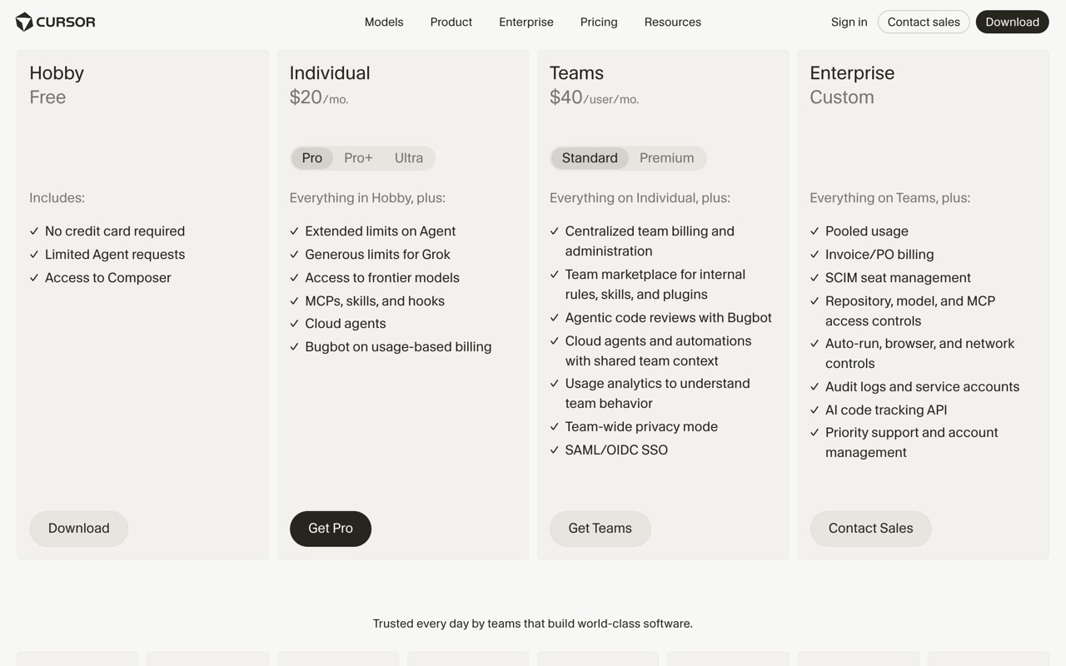Viewport: 1066px width, 666px height.
Task: Click the checkmark beside SAML/OIDC SSO
Action: click(x=555, y=450)
